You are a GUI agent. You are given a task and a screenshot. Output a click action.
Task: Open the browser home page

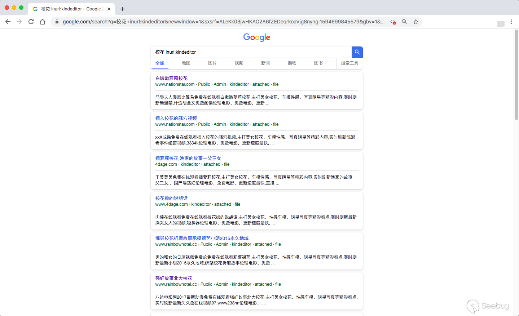point(43,22)
